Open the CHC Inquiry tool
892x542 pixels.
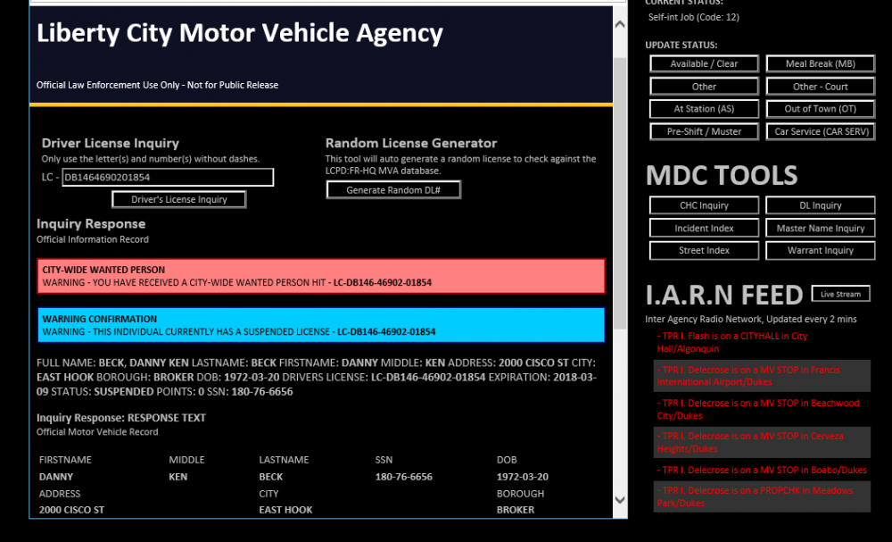(x=704, y=205)
